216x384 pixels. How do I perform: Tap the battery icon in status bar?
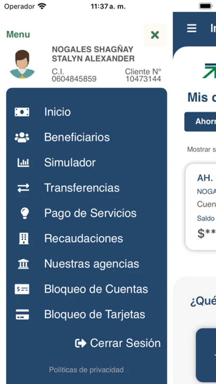[x=206, y=6]
